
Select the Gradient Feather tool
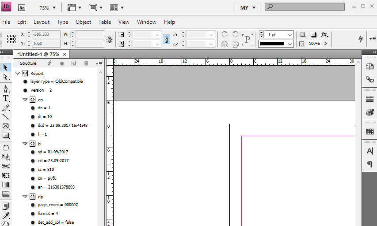click(6, 194)
